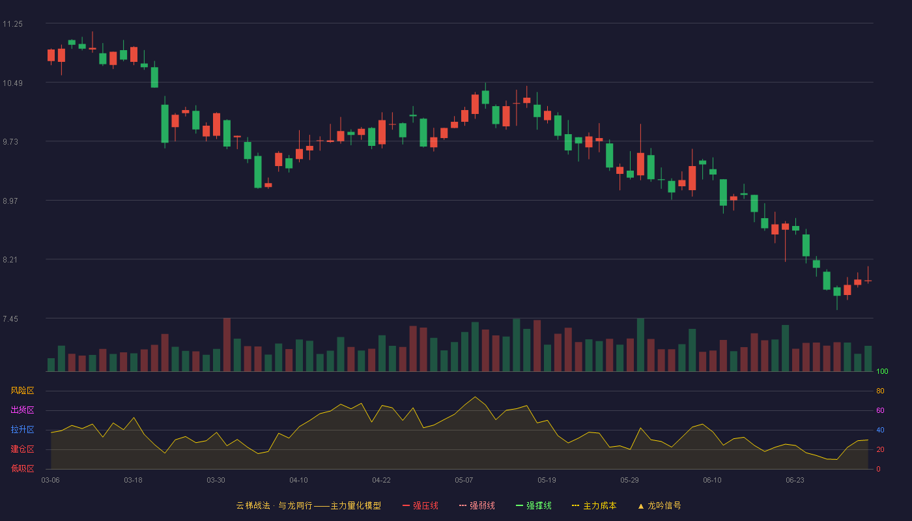Click the 风险区 zone label

click(x=22, y=391)
